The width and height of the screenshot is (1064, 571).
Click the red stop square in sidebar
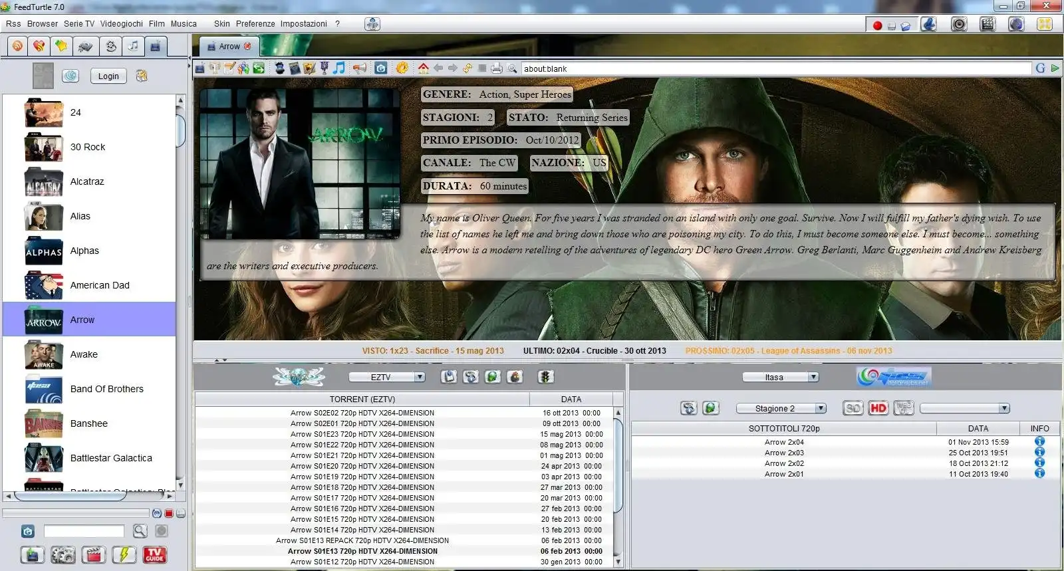pyautogui.click(x=169, y=513)
